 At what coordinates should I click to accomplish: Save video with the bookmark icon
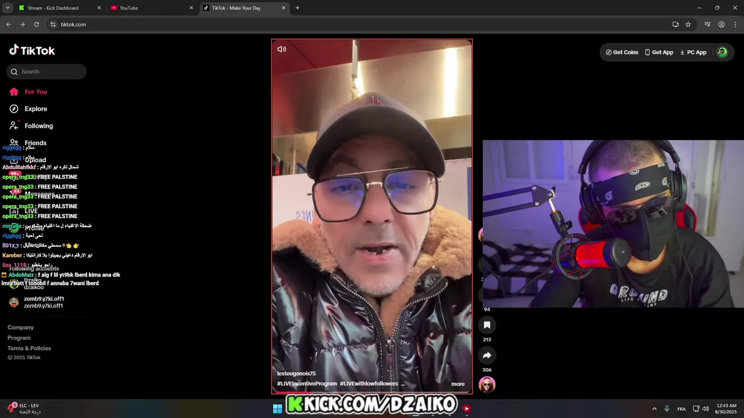pyautogui.click(x=487, y=325)
